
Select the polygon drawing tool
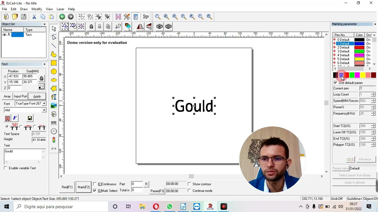pyautogui.click(x=54, y=88)
